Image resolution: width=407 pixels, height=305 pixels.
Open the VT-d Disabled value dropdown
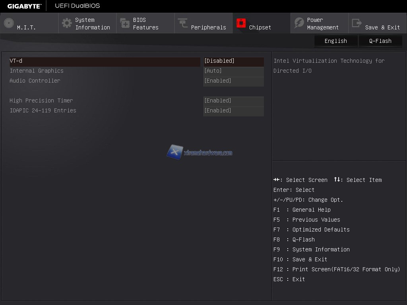tap(233, 61)
